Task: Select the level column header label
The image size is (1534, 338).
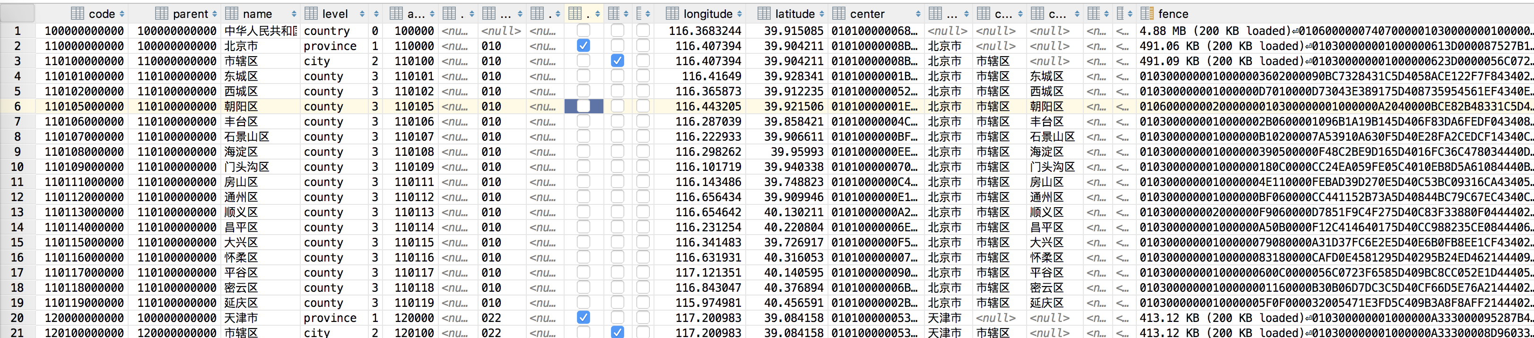Action: coord(335,14)
